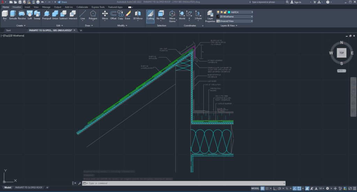Toggle the Culling selection option
Image resolution: width=357 pixels, height=192 pixels.
point(150,15)
